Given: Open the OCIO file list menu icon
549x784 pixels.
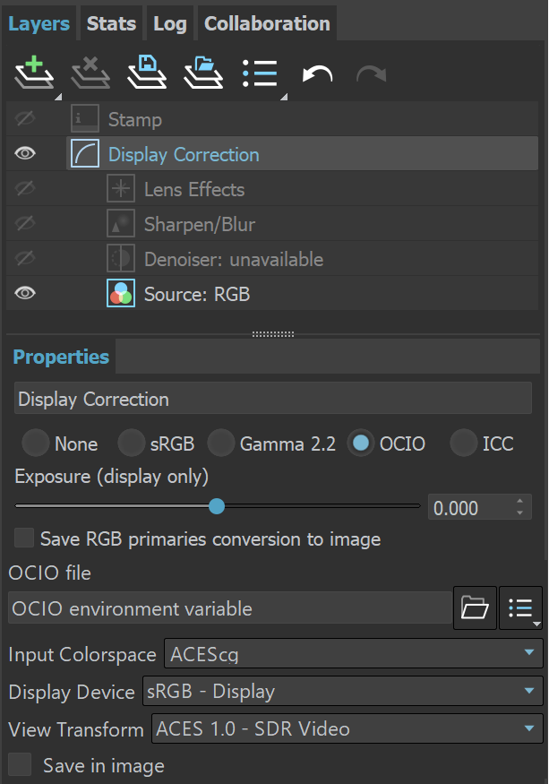Looking at the screenshot, I should [x=521, y=609].
